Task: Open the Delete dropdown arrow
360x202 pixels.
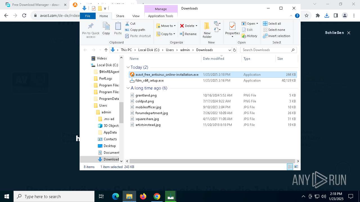Action: [196, 26]
